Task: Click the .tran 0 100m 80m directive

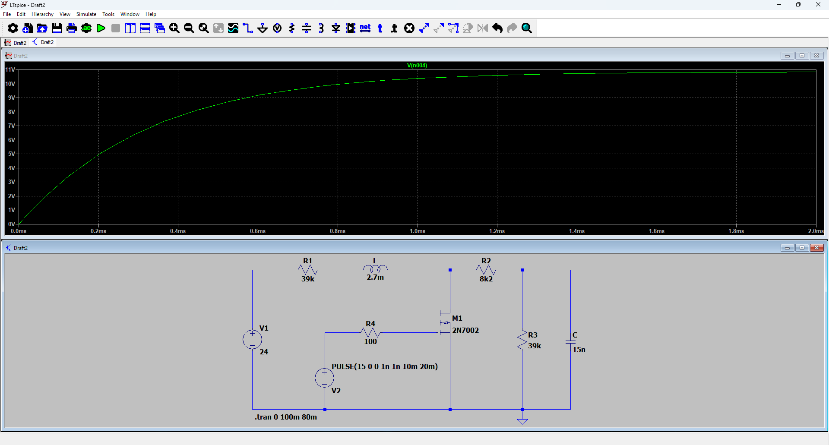Action: (285, 417)
